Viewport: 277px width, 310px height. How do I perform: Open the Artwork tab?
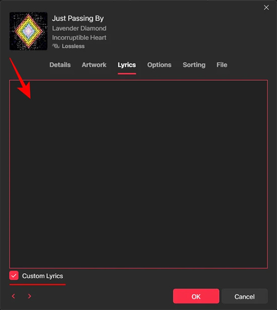pos(94,65)
